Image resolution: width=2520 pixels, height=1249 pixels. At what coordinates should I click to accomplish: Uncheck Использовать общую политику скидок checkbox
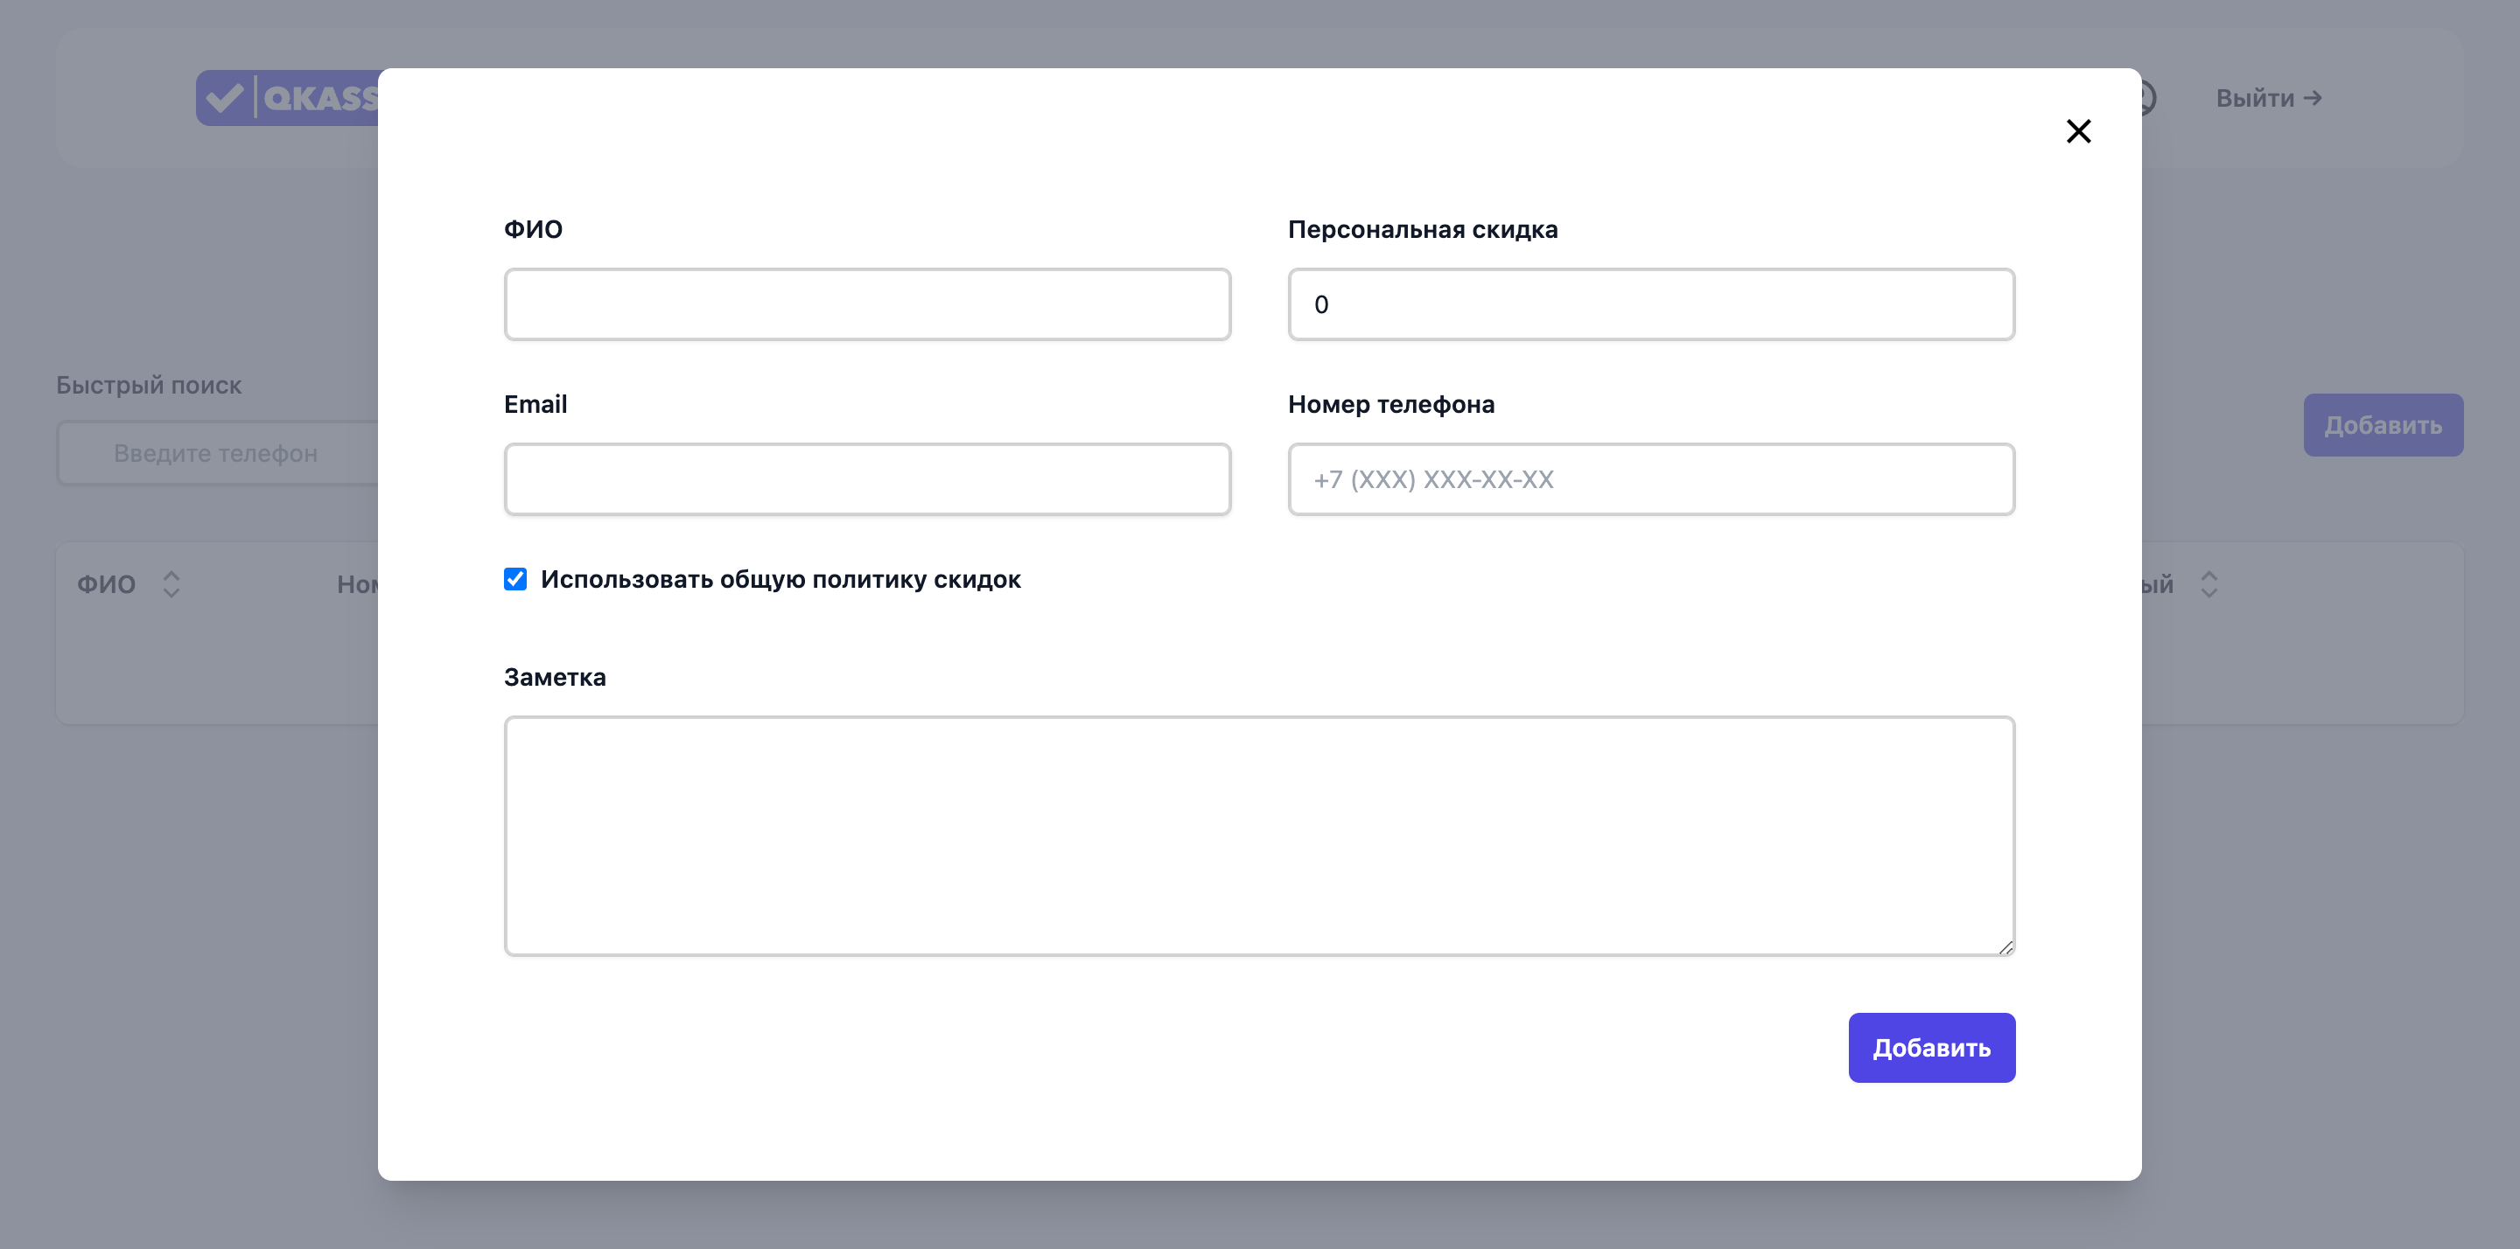(515, 579)
